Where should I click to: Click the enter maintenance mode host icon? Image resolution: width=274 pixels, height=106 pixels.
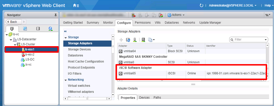(134, 15)
